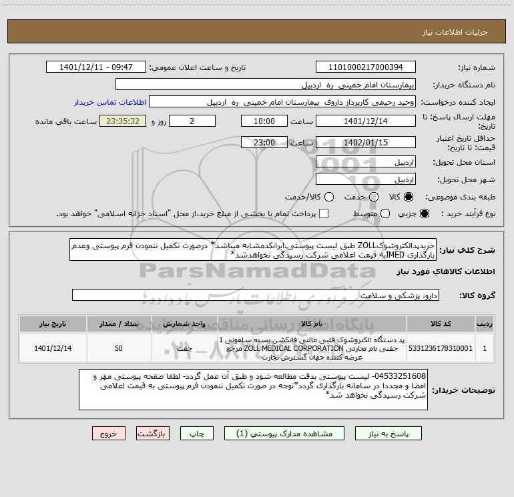Click the گروه کالا field دارو، پزشکی و سلامت
This screenshot has height=497, width=514.
[256, 295]
